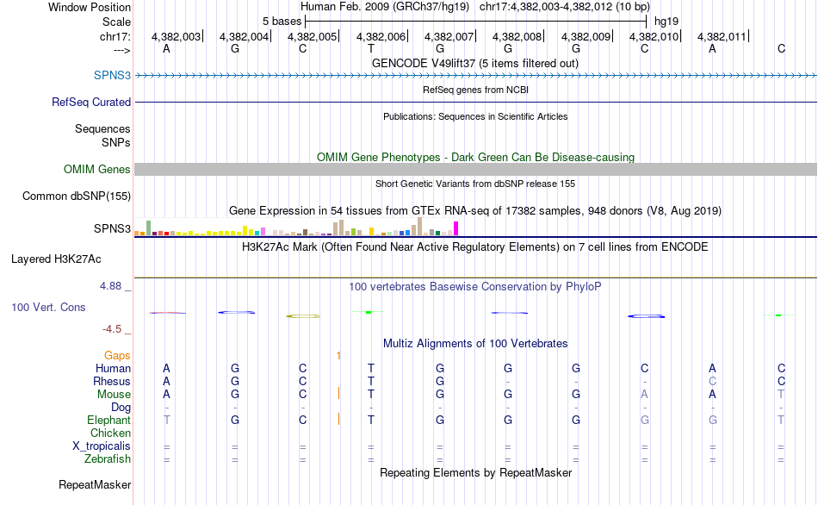Click the T base in Human alignment row
Viewport: 818px width, 505px height.
371,369
